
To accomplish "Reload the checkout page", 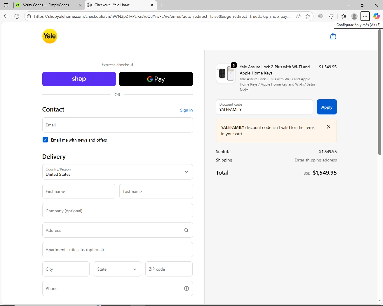I will click(17, 16).
